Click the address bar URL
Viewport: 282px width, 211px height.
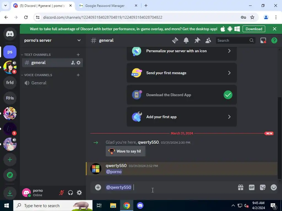tap(103, 17)
